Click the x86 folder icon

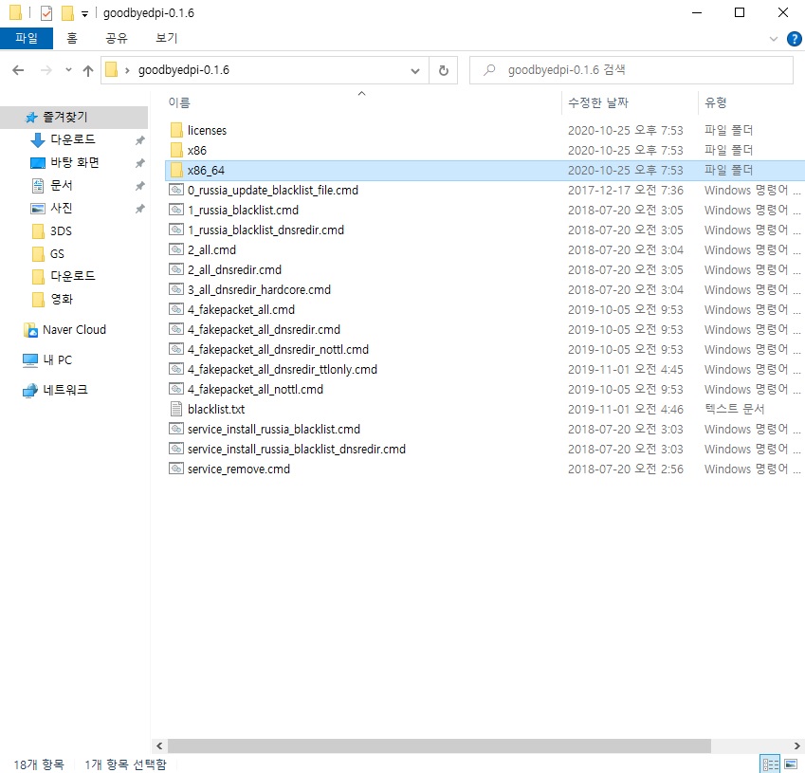coord(176,150)
